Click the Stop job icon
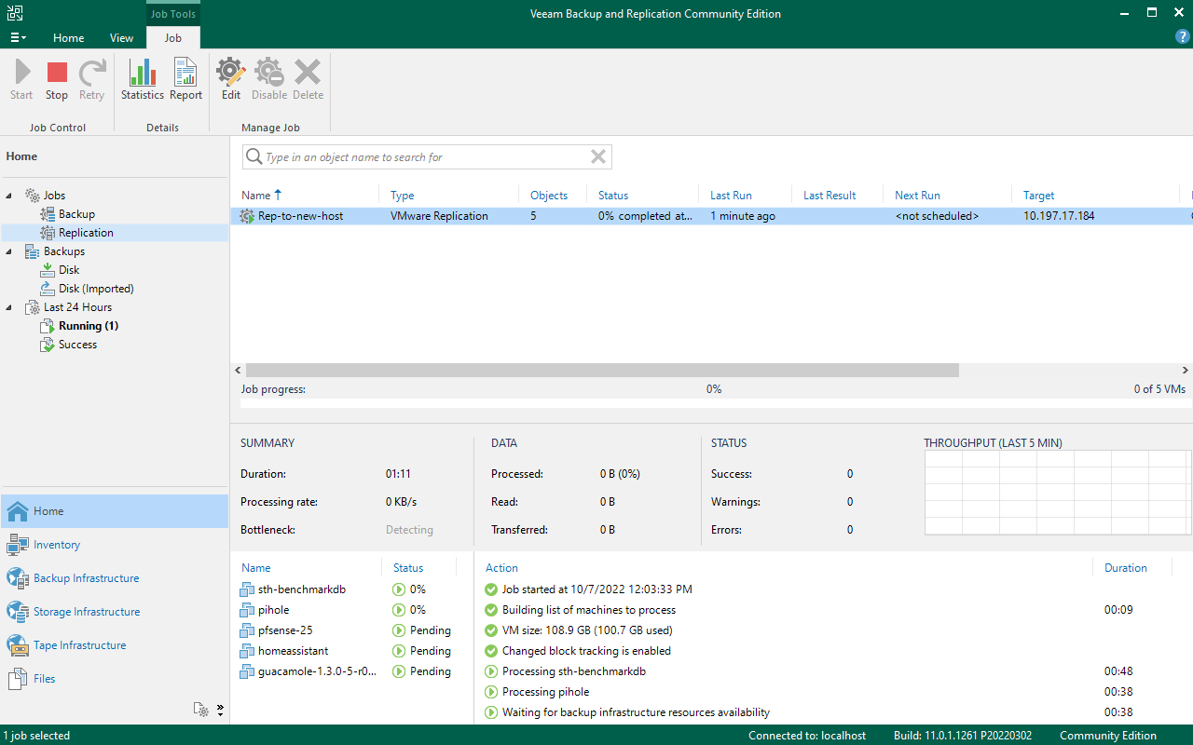 [x=57, y=74]
